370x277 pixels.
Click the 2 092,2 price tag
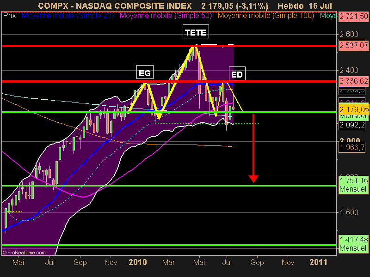[352, 125]
